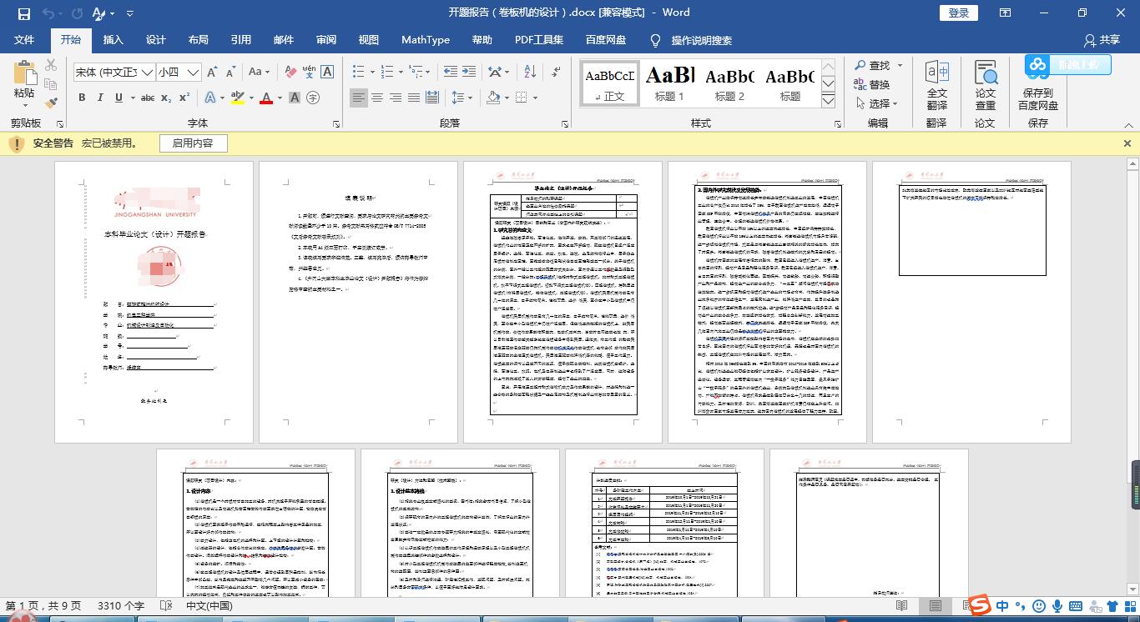Image resolution: width=1140 pixels, height=622 pixels.
Task: Select the first page cover thumbnail
Action: [154, 302]
